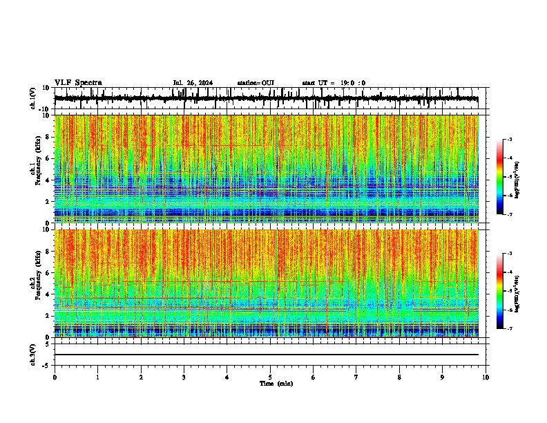This screenshot has height=423, width=547.
Task: Click the "station=OUI" header label
Action: (x=256, y=83)
